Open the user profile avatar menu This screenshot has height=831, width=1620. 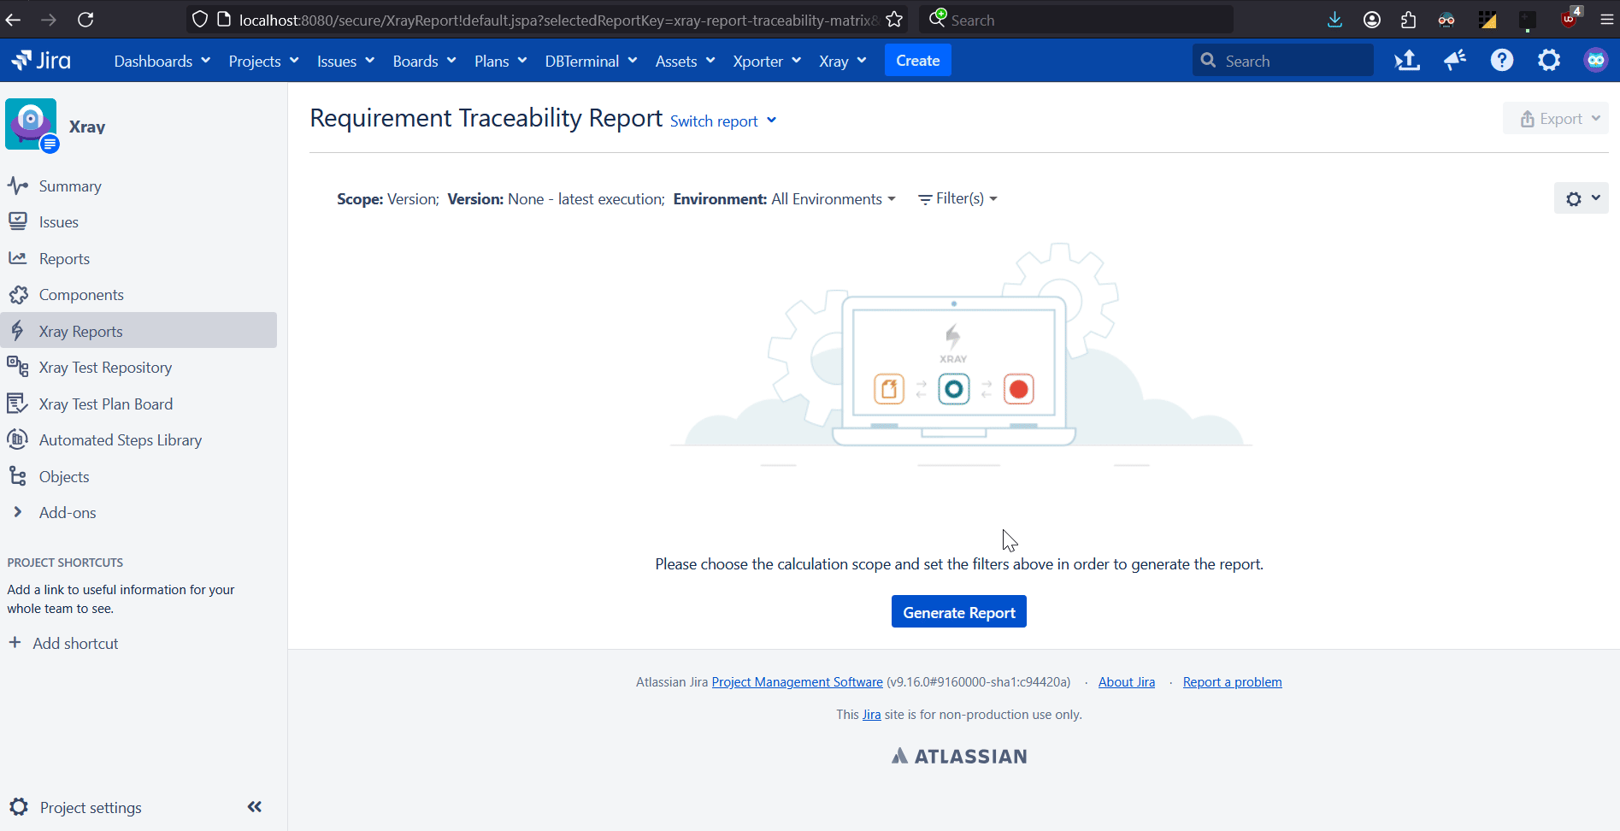click(1595, 61)
